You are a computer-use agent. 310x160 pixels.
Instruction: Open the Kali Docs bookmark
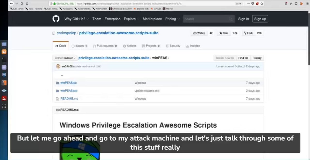[x=66, y=9]
